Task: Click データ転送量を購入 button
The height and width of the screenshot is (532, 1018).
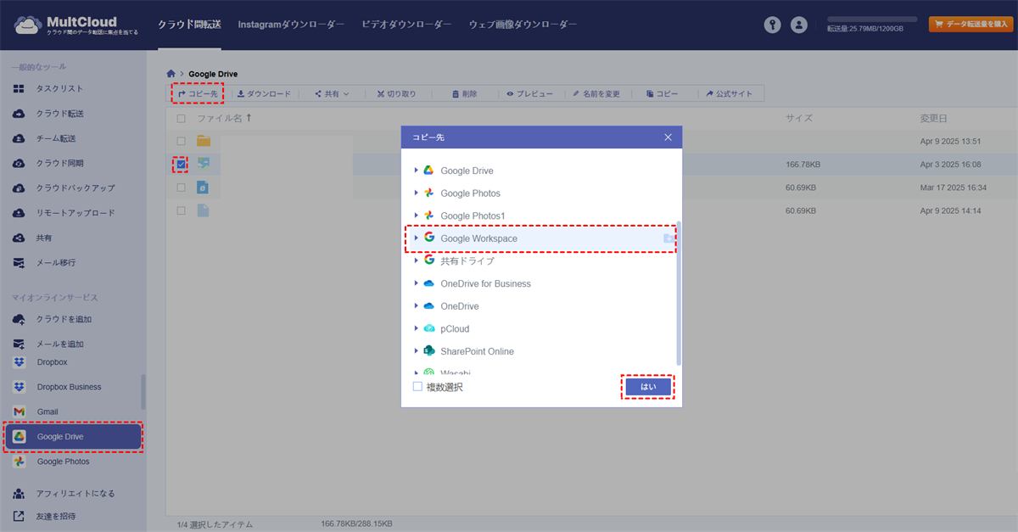Action: coord(970,25)
